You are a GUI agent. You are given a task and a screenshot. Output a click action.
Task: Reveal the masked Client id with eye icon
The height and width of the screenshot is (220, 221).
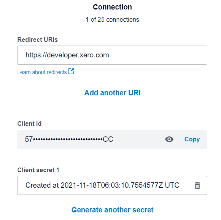[169, 139]
